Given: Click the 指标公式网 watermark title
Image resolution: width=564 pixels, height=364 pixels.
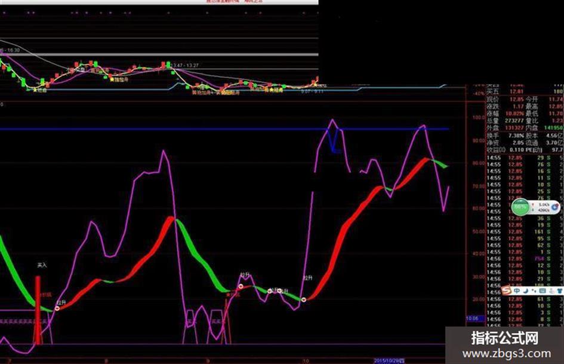Looking at the screenshot, I should coord(505,338).
